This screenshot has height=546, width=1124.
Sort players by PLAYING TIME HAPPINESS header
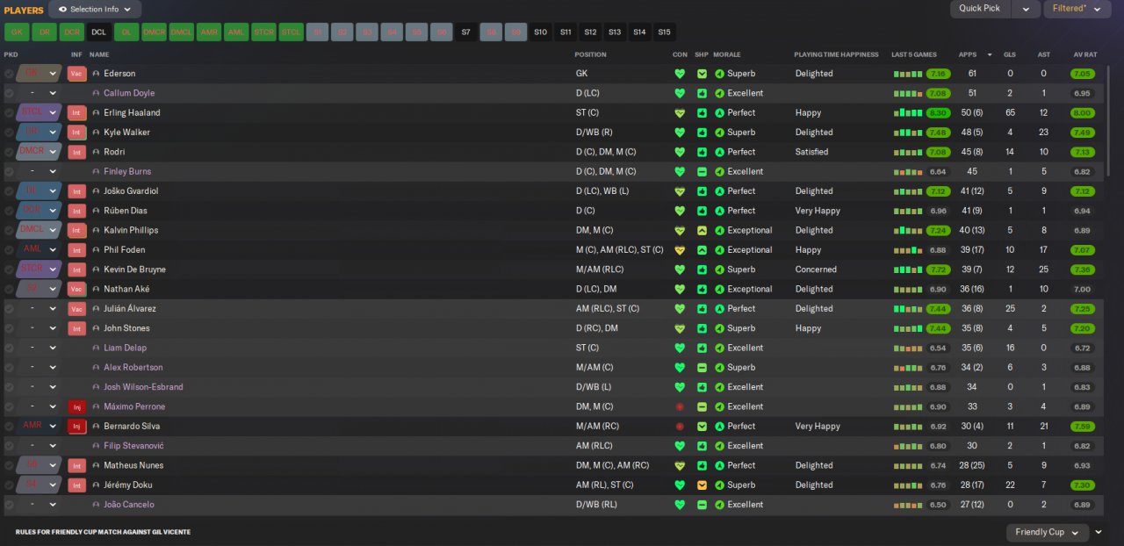tap(836, 54)
